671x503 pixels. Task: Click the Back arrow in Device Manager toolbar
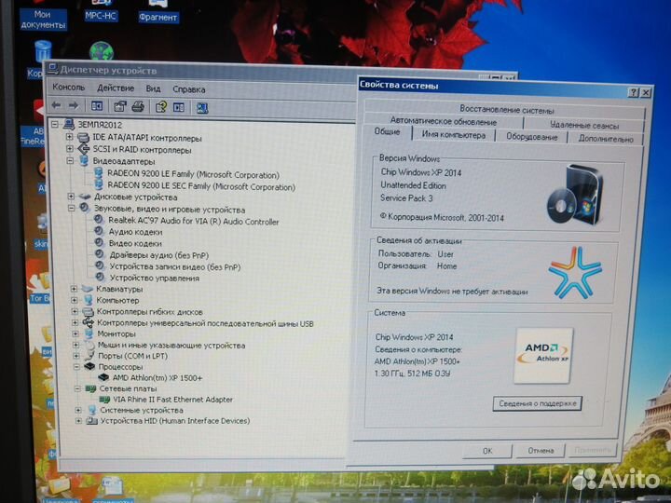click(56, 106)
